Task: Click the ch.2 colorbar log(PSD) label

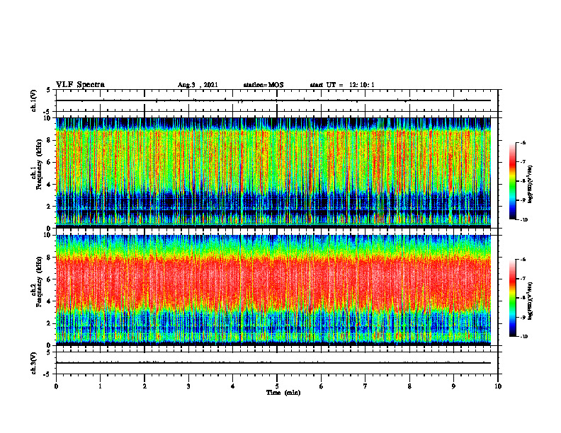Action: click(531, 301)
